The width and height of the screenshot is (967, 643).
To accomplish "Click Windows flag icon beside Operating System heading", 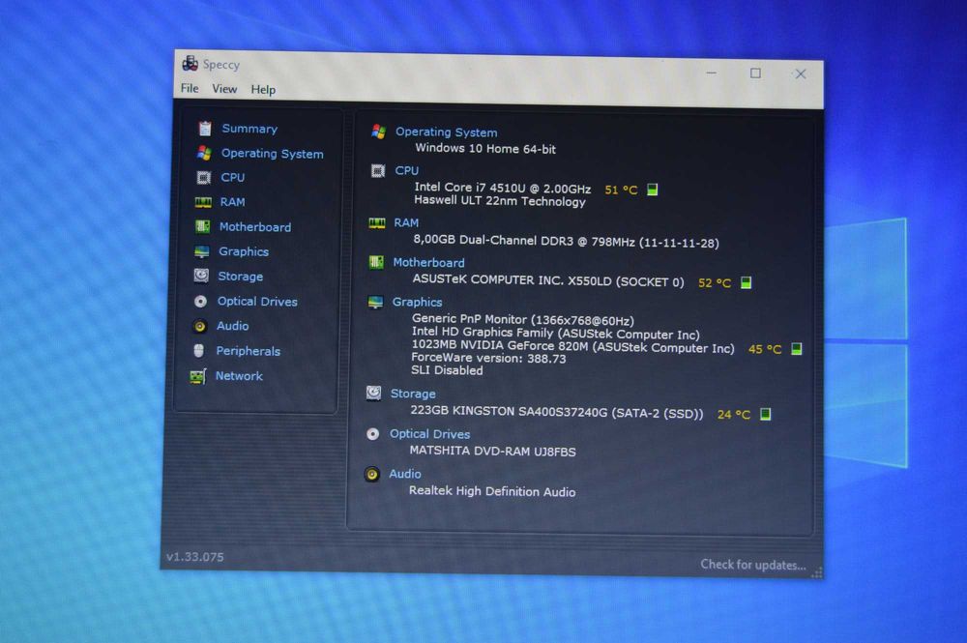I will pyautogui.click(x=378, y=132).
